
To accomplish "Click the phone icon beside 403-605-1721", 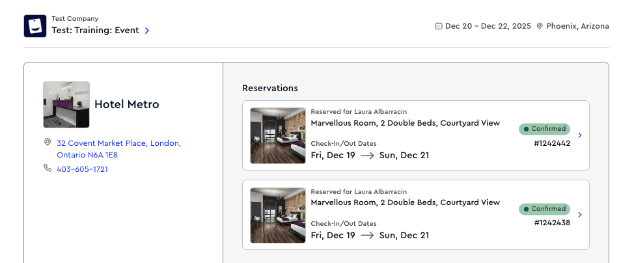I will 48,168.
